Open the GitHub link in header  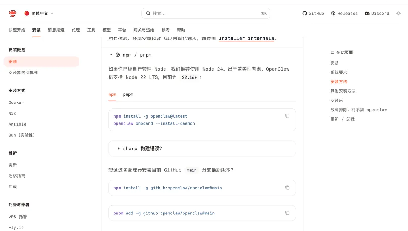click(313, 13)
